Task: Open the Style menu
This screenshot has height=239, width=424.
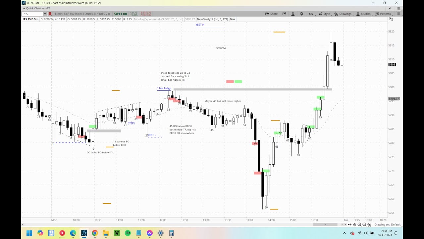Action: point(324,14)
